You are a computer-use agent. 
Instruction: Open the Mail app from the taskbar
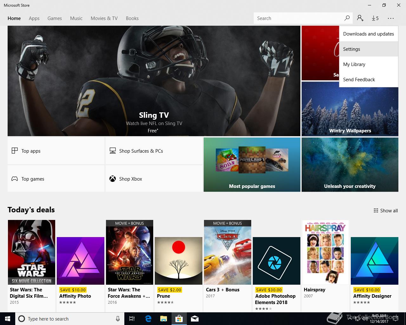195,319
